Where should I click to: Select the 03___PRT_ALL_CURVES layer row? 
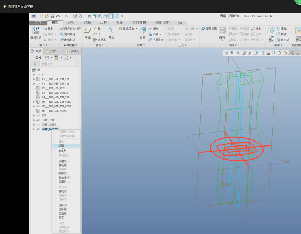pos(55,93)
